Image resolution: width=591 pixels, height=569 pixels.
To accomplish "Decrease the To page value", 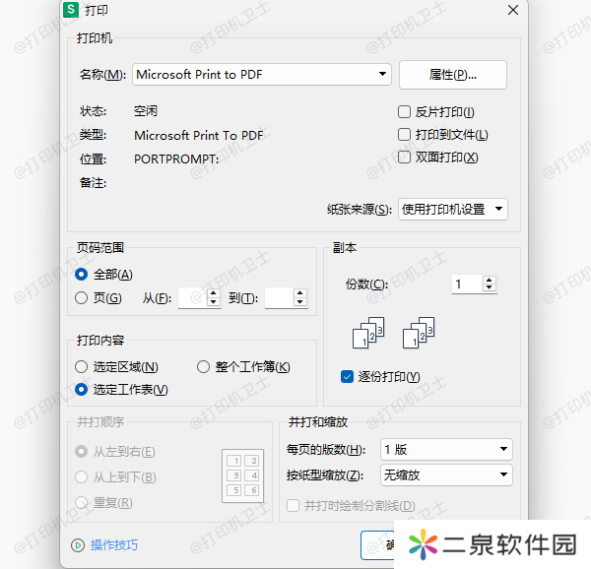I will point(300,302).
